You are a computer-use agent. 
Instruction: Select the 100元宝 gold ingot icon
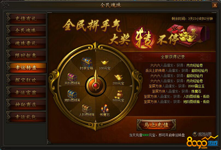pyautogui.click(x=105, y=63)
